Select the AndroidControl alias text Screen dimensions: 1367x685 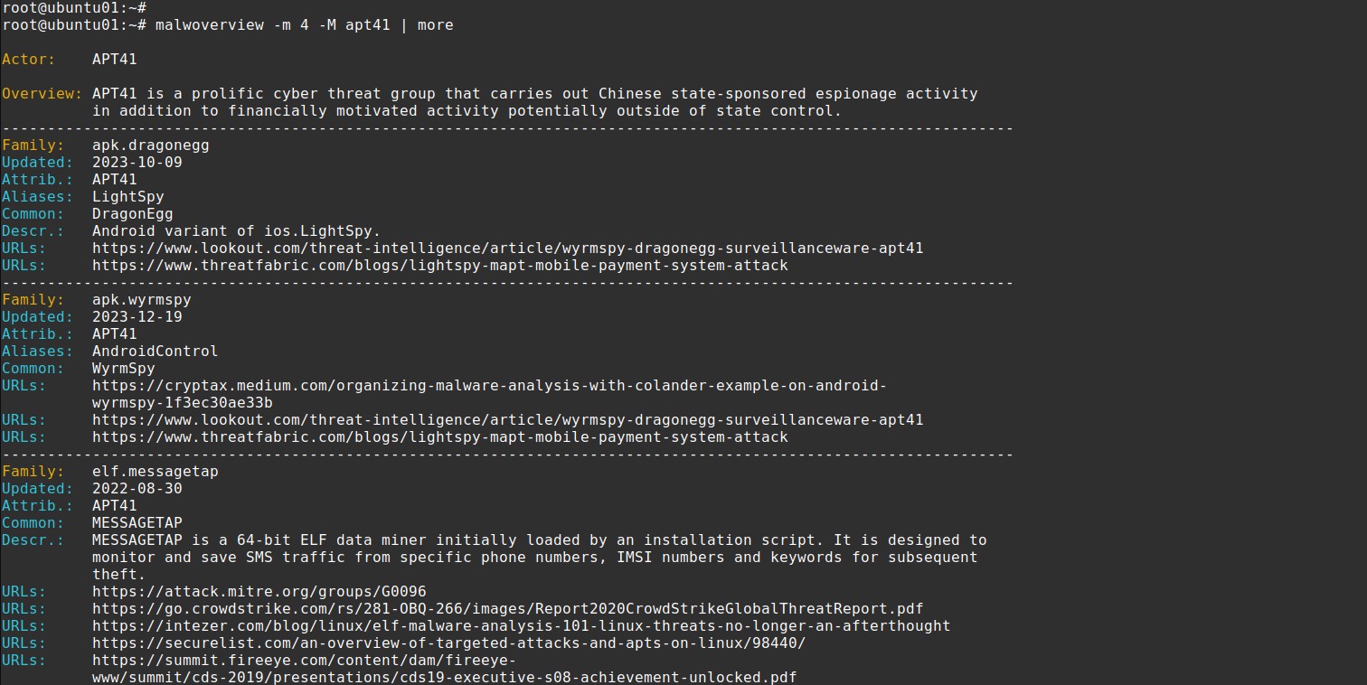(x=155, y=352)
